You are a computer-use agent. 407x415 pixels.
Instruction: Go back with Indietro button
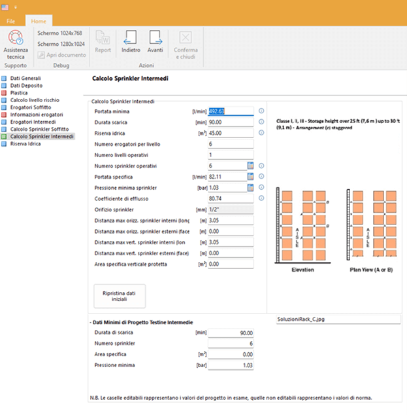(131, 41)
